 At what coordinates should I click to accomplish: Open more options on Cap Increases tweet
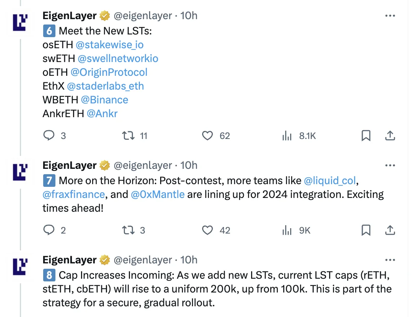pyautogui.click(x=389, y=260)
